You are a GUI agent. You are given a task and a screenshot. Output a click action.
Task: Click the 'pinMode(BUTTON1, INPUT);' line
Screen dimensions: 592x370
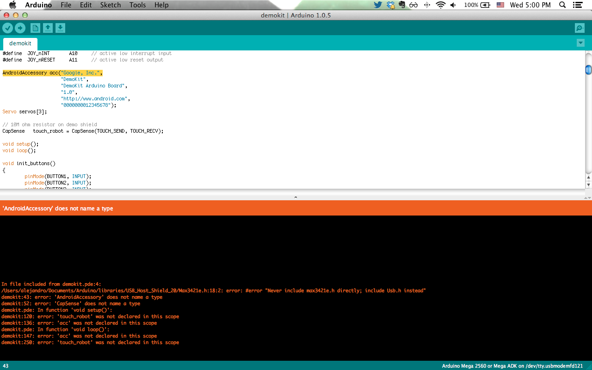(x=58, y=177)
